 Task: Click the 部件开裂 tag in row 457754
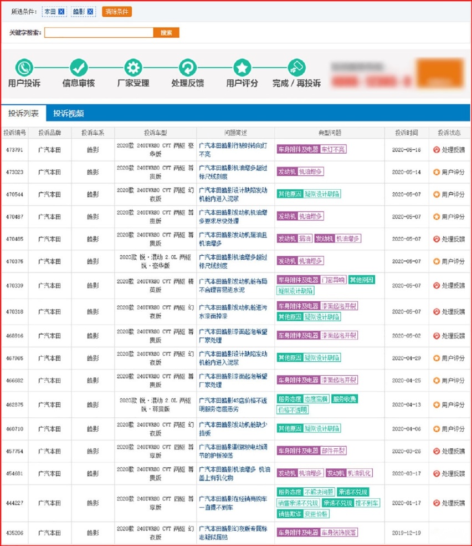tap(333, 451)
